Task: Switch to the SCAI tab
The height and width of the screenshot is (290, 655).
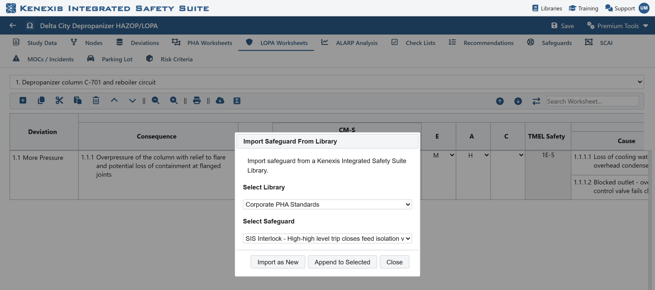Action: coord(599,43)
